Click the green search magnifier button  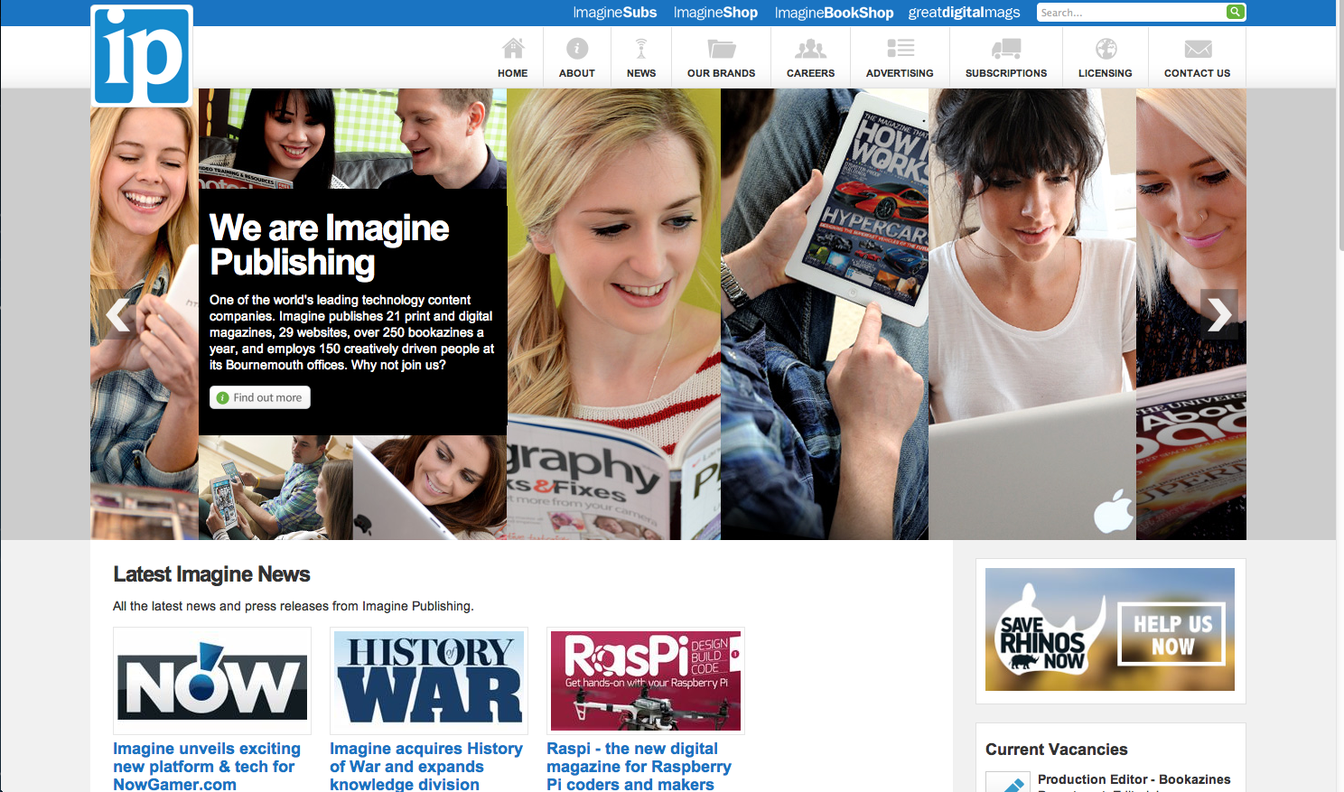(x=1236, y=12)
